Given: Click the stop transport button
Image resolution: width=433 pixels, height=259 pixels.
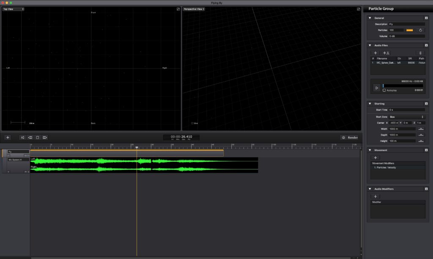Looking at the screenshot, I should [38, 137].
